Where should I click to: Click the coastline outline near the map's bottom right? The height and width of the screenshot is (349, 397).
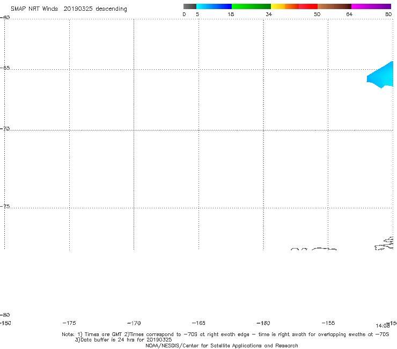[x=384, y=244]
